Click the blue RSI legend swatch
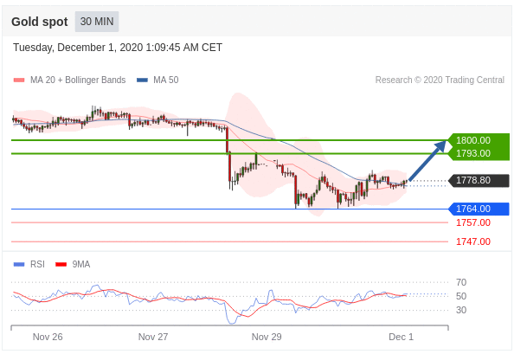514x354 pixels. (x=19, y=264)
